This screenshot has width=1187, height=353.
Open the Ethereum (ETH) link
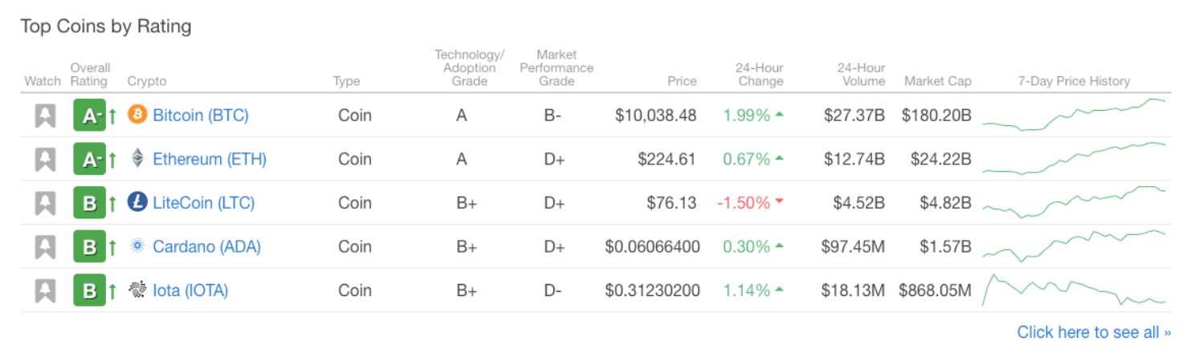tap(210, 159)
